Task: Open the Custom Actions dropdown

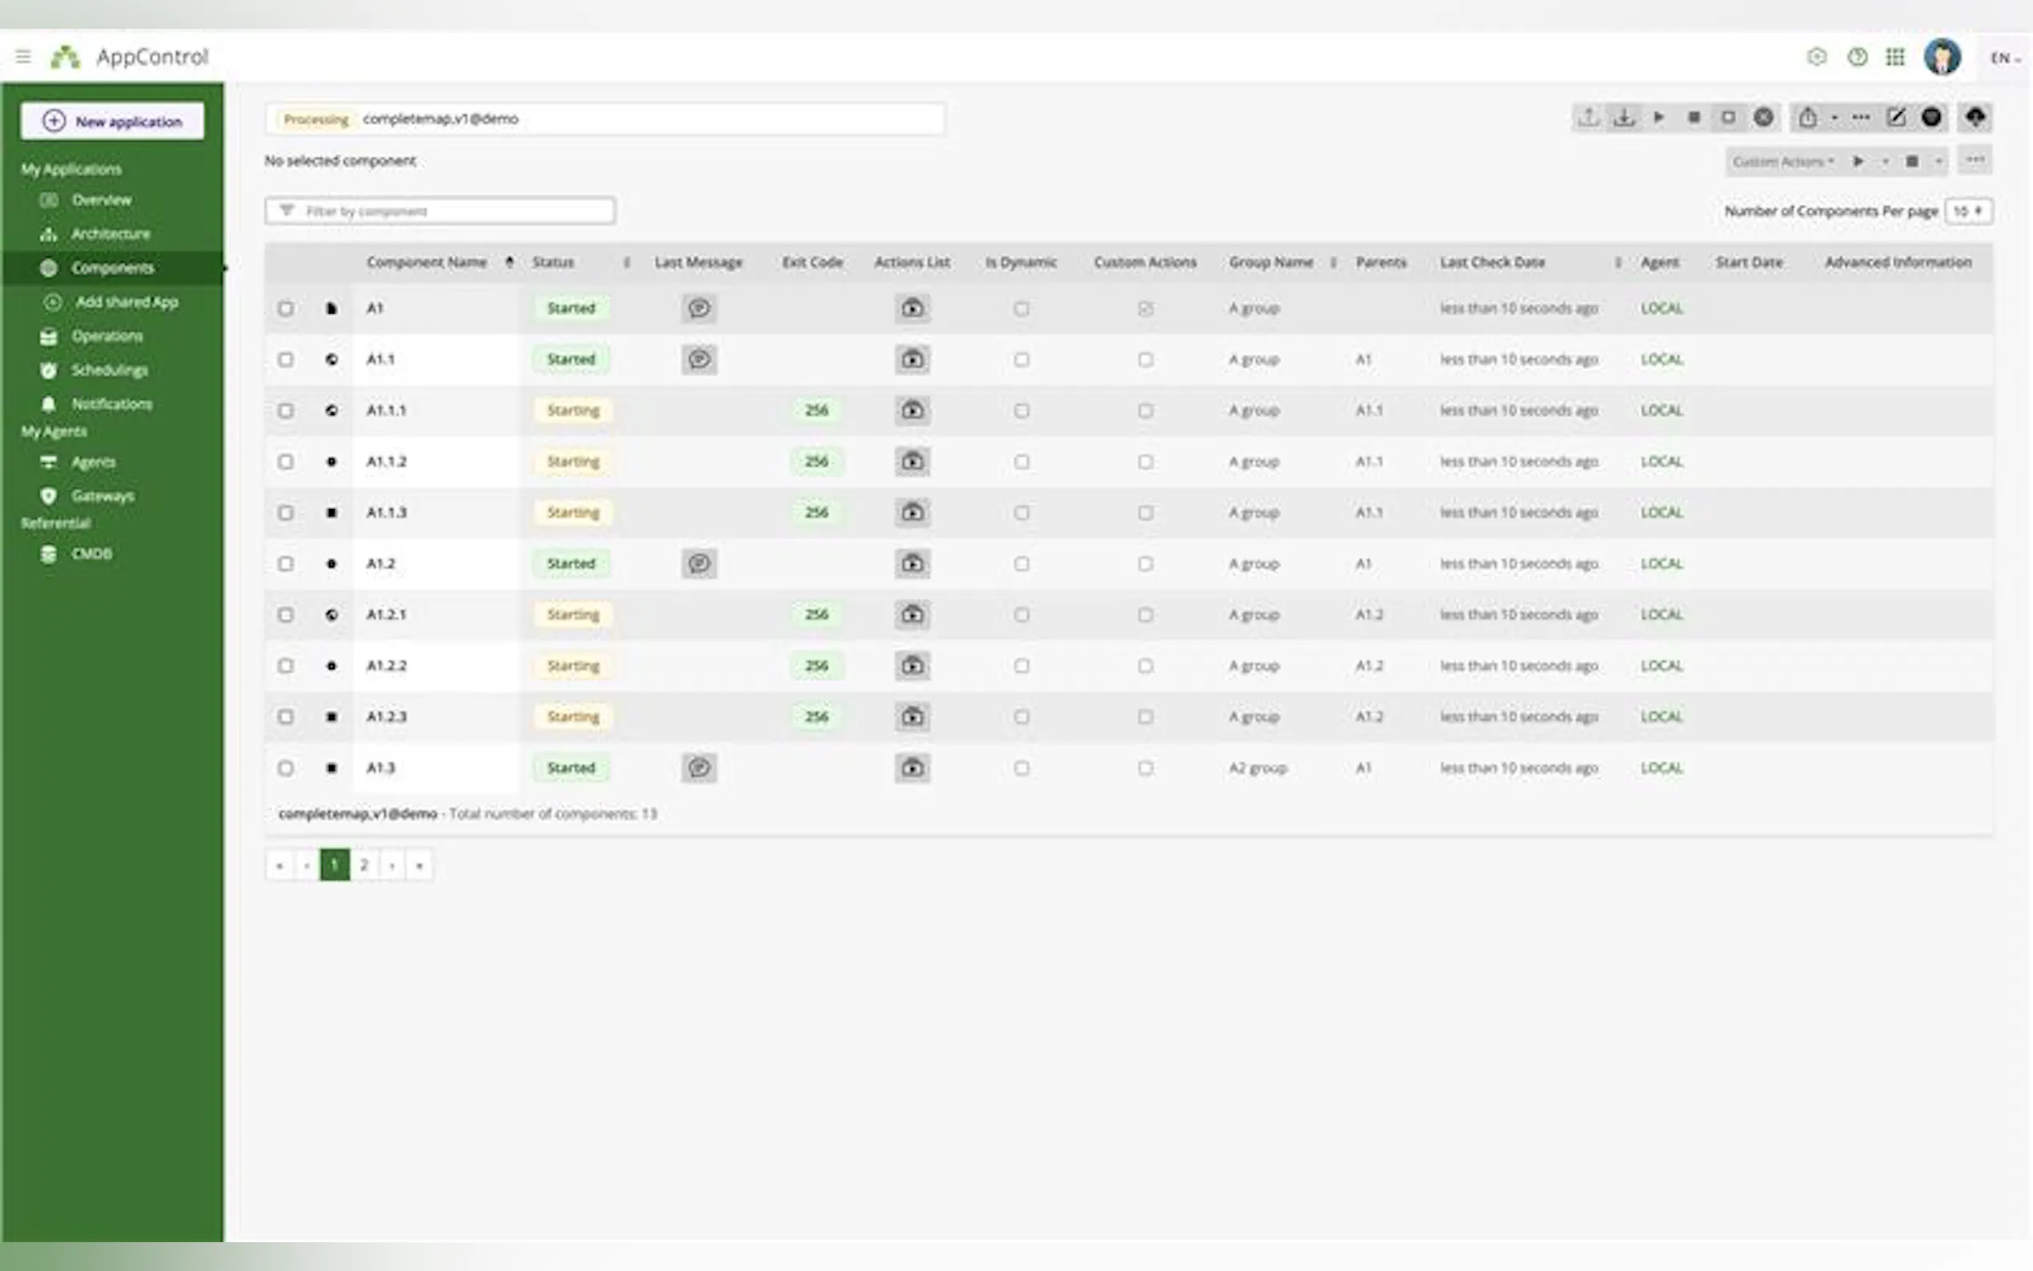Action: pyautogui.click(x=1782, y=162)
